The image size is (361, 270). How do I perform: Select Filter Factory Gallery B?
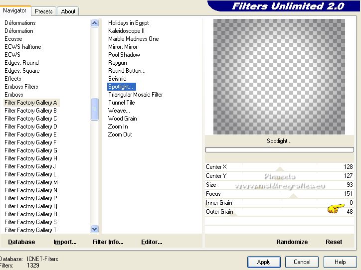[x=30, y=111]
